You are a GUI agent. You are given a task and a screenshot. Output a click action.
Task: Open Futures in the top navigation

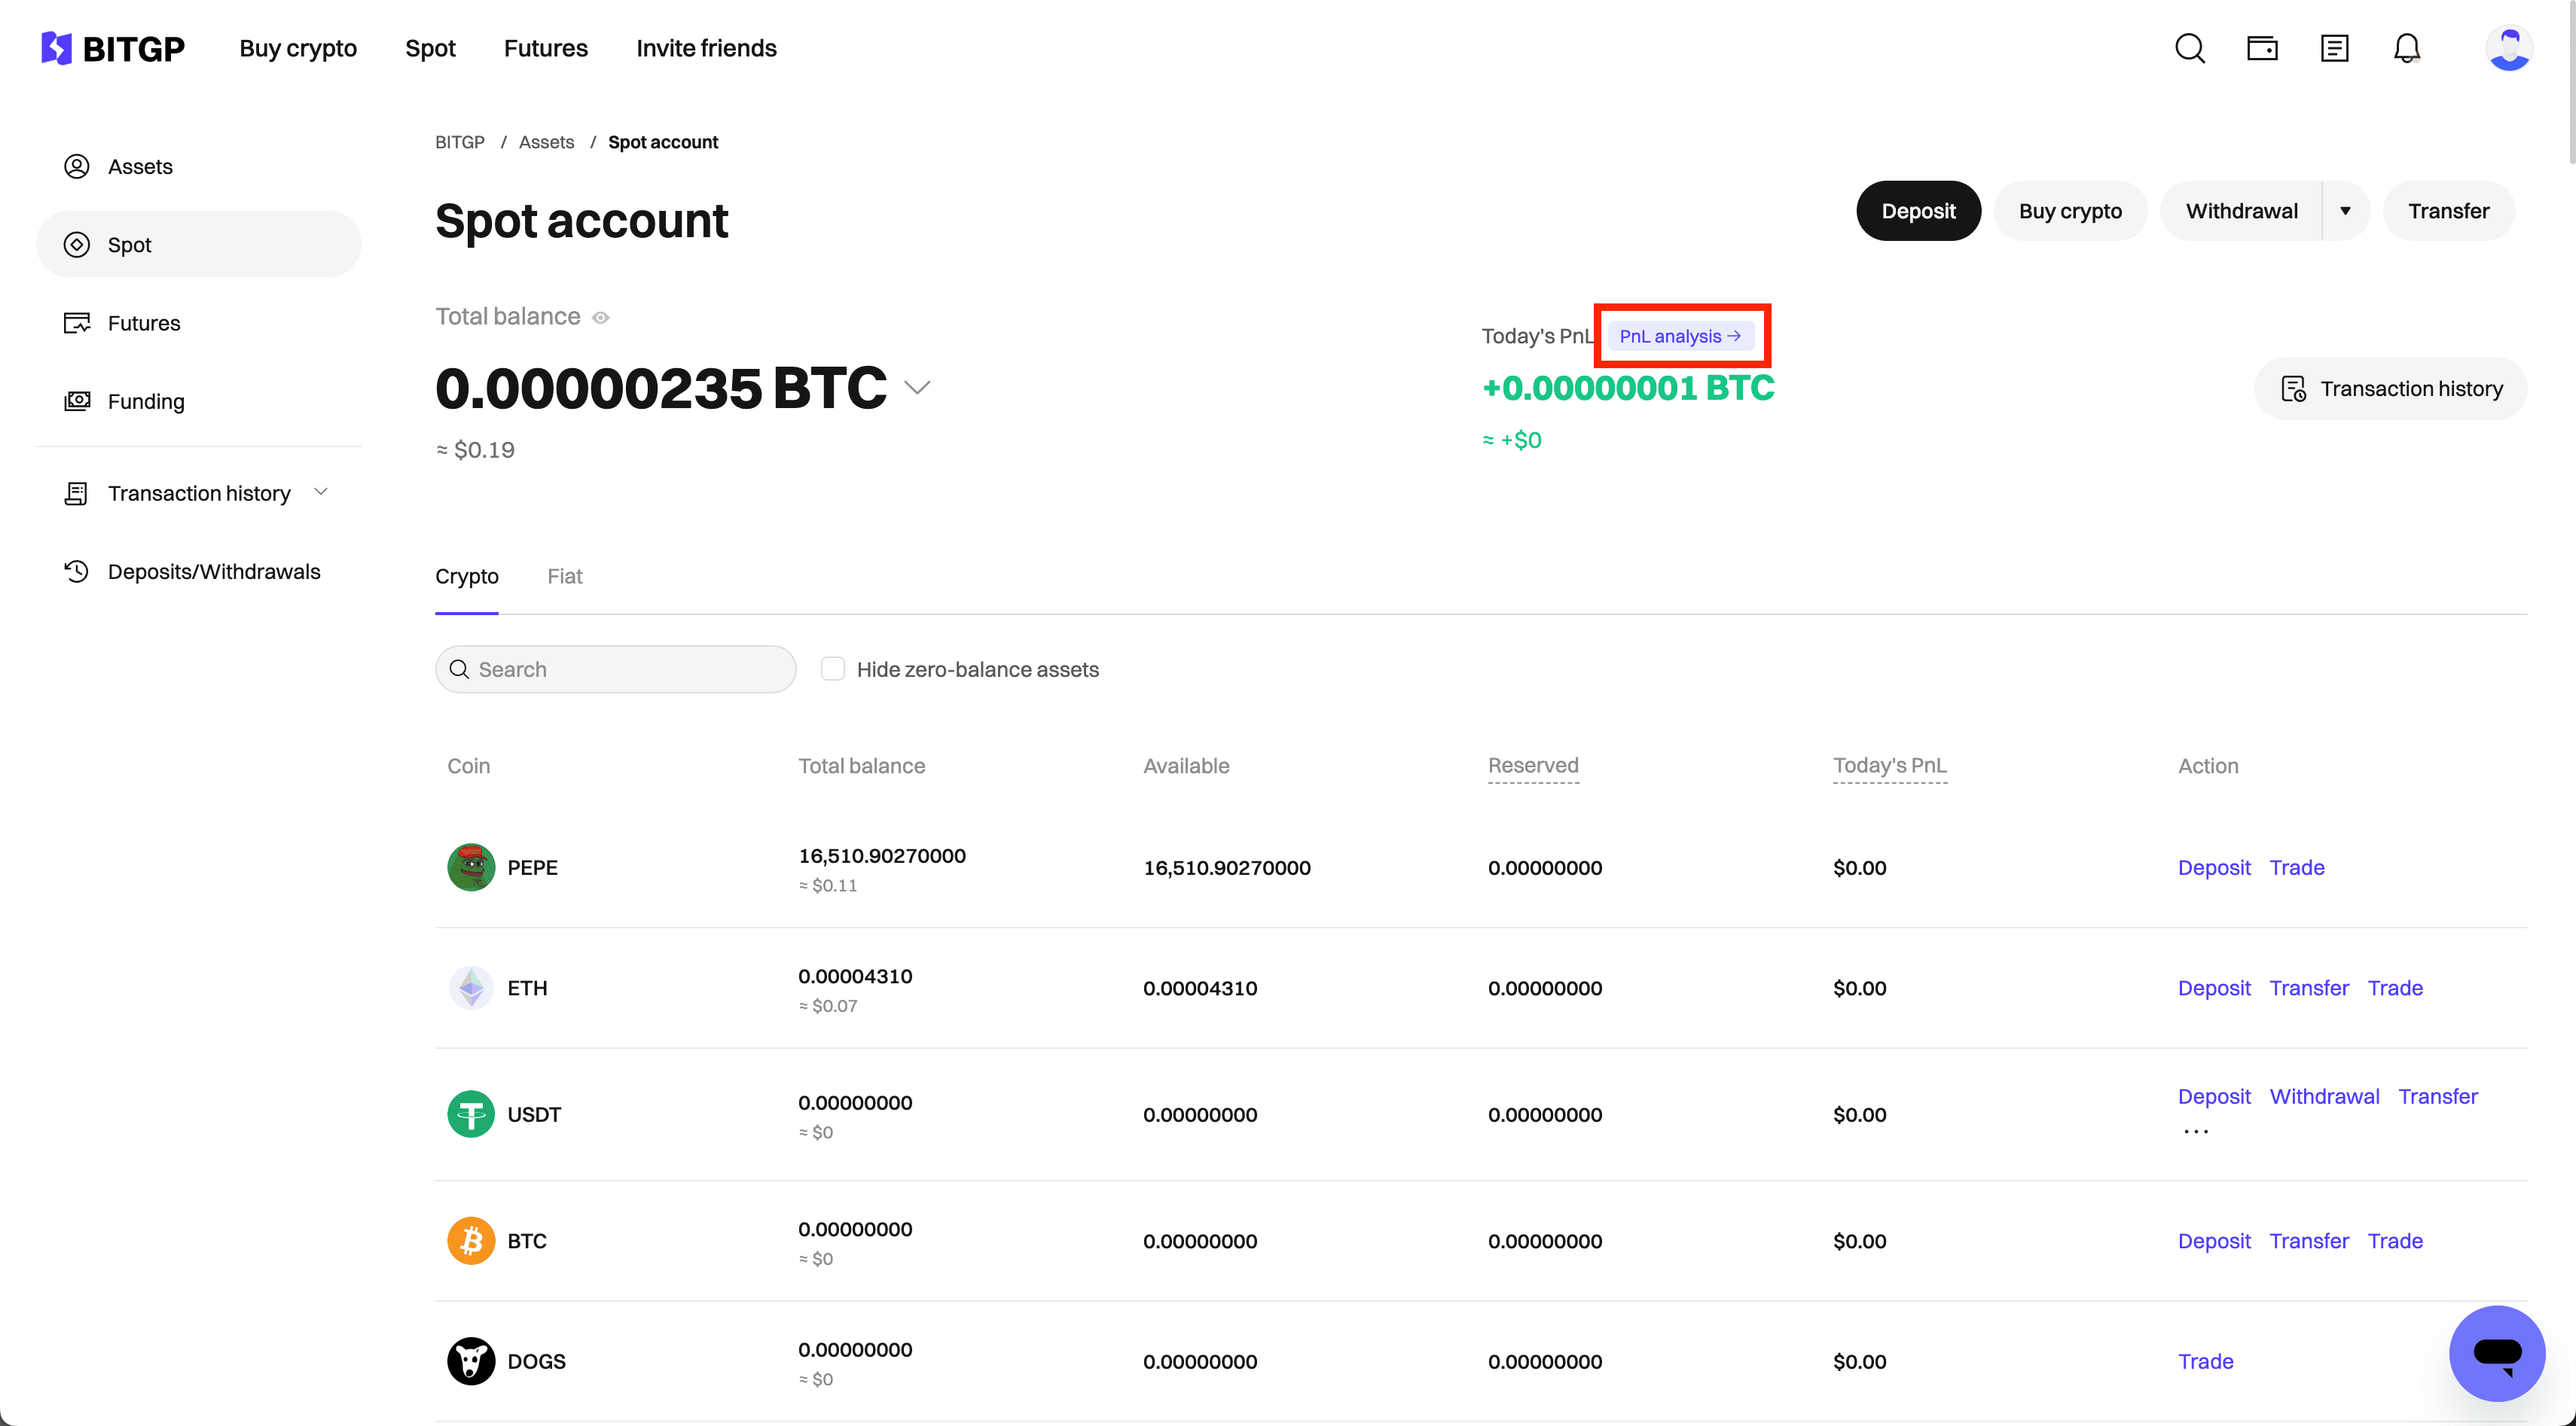[x=546, y=48]
